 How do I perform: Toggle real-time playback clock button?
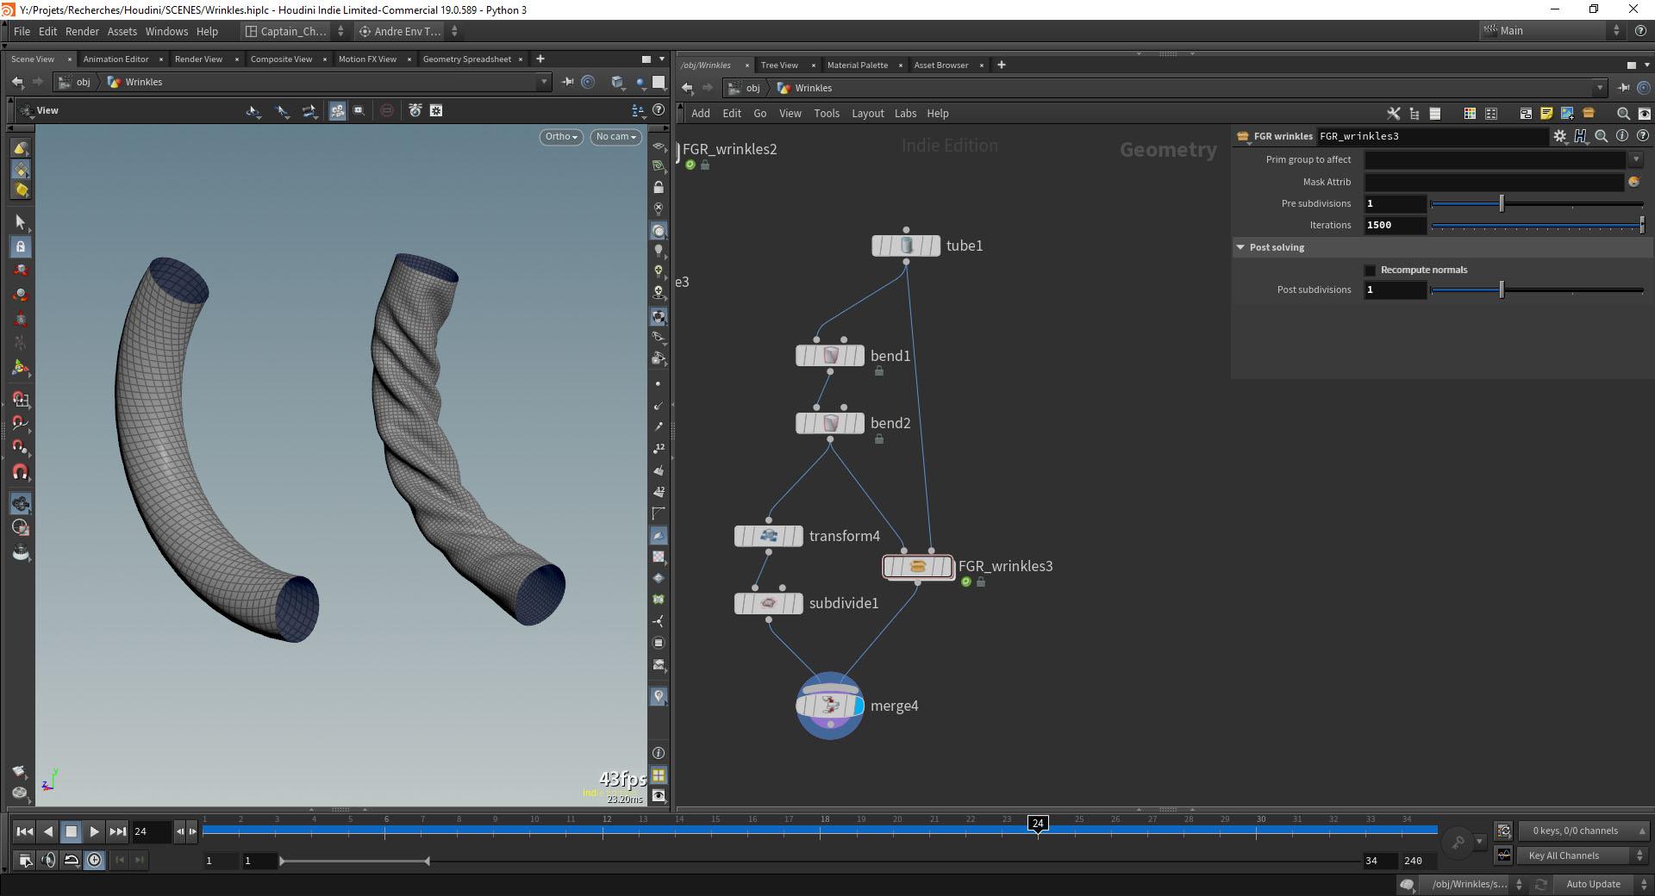pos(94,860)
